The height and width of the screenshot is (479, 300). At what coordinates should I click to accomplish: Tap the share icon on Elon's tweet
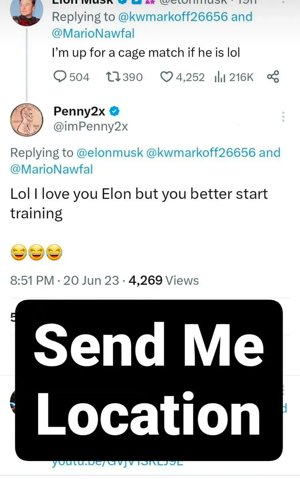273,77
